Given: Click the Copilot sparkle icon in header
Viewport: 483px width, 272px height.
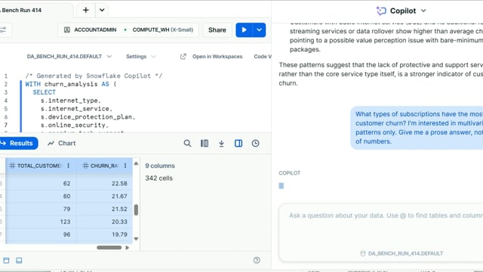Looking at the screenshot, I should [381, 11].
